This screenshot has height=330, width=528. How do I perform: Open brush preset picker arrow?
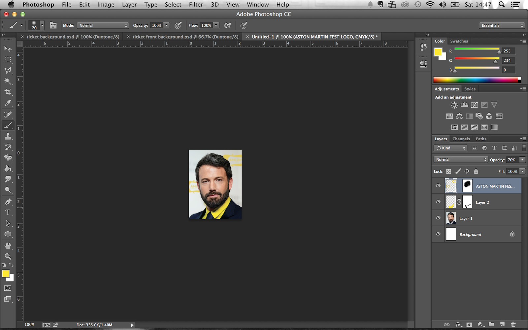click(42, 25)
